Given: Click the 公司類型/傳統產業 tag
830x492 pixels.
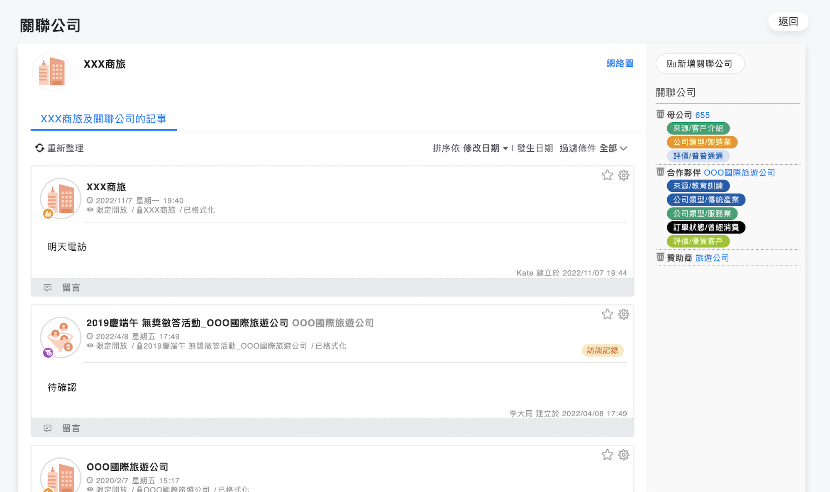Looking at the screenshot, I should (x=706, y=200).
